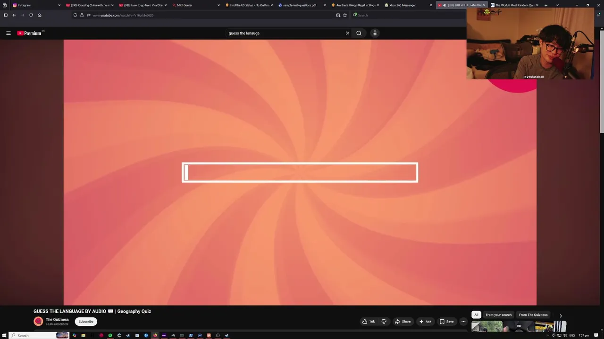The image size is (604, 339).
Task: Go to the YouTube Premium home logo
Action: pos(29,33)
